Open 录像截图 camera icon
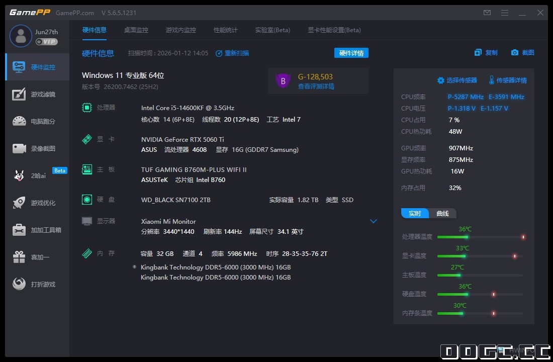553x362 pixels. pos(19,148)
